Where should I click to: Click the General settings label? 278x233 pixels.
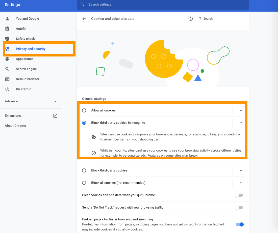[94, 99]
